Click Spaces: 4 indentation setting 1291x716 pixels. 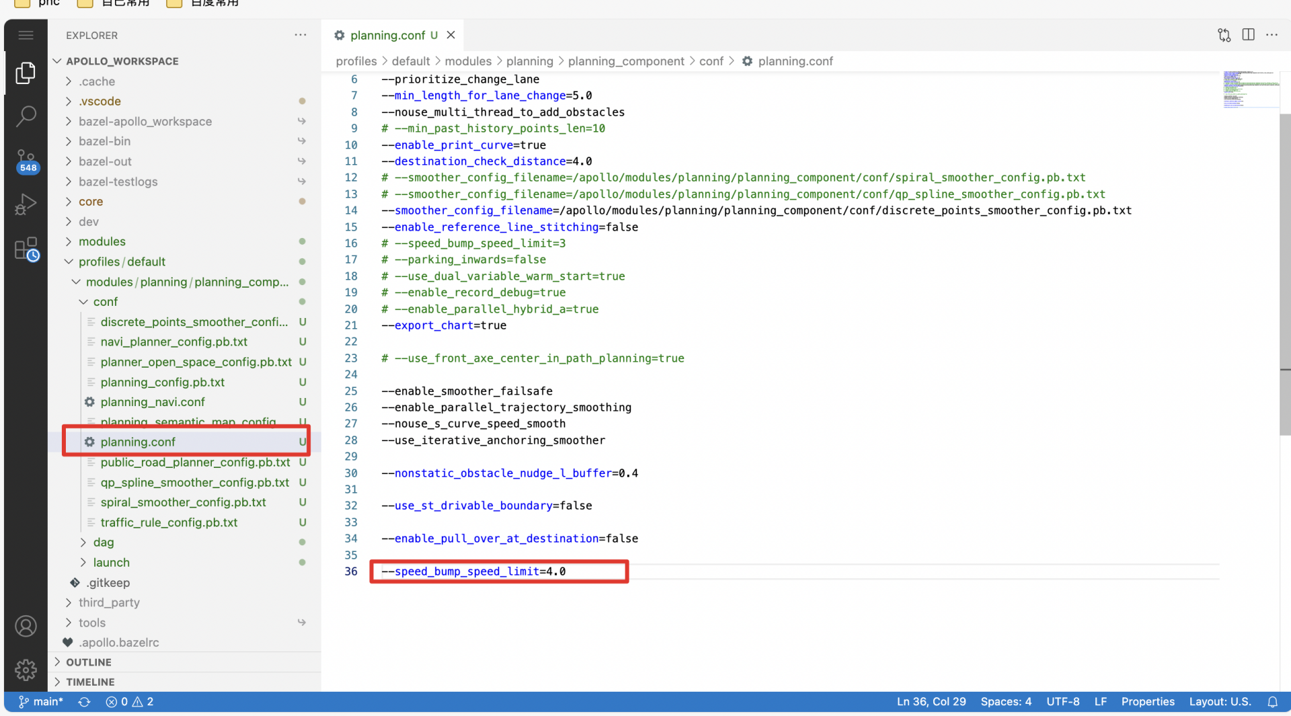point(1005,701)
